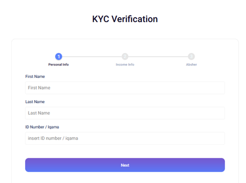Select the grey step 2 circle
This screenshot has height=183, width=246.
(x=125, y=57)
